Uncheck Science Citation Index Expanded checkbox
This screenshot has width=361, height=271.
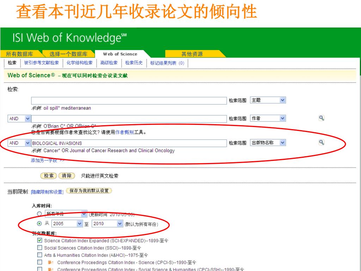[39, 240]
